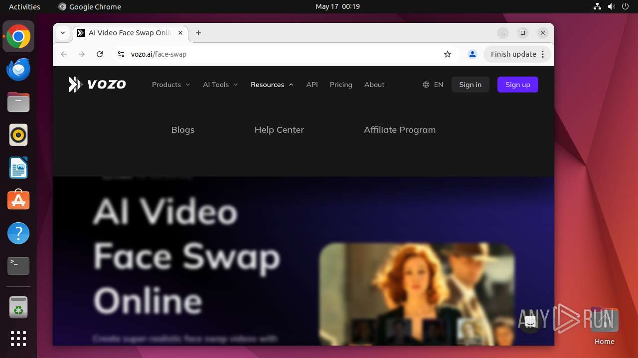Reload the page with Chrome's refresh icon
Viewport: 638px width, 358px height.
click(100, 54)
